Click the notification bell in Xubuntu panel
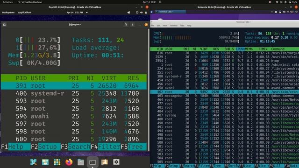 pos(276,12)
